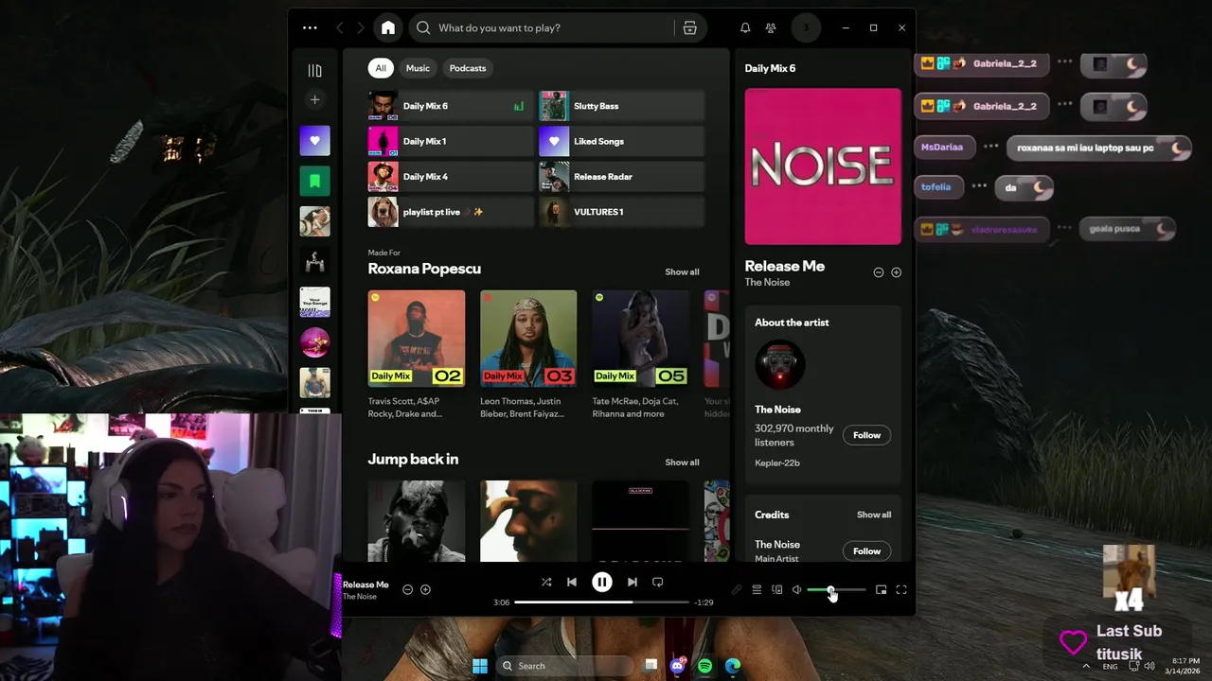Show all in Made For section

click(x=682, y=272)
